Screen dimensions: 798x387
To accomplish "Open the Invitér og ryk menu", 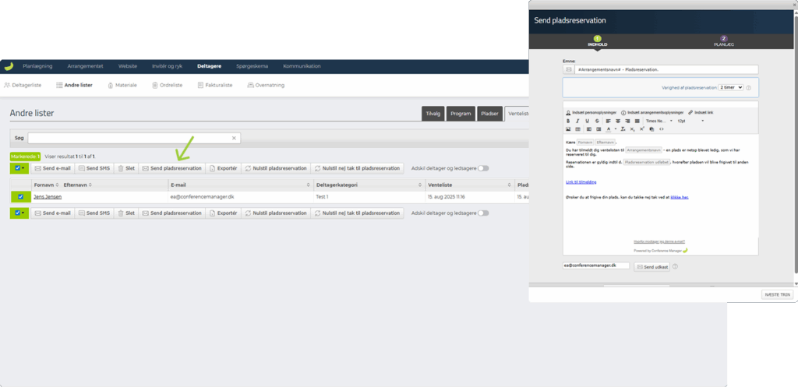I will click(x=167, y=66).
